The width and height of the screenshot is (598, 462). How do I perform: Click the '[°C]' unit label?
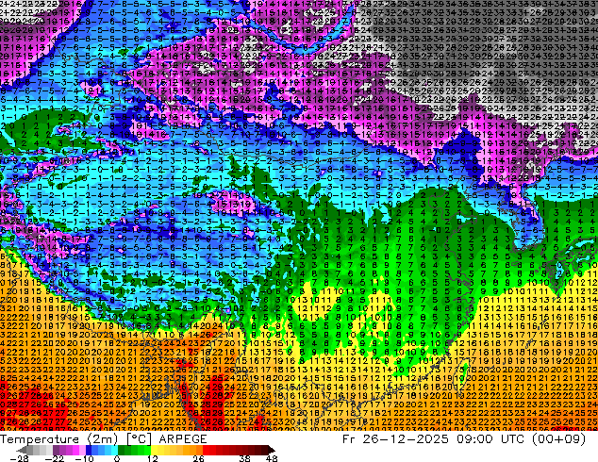(x=139, y=439)
